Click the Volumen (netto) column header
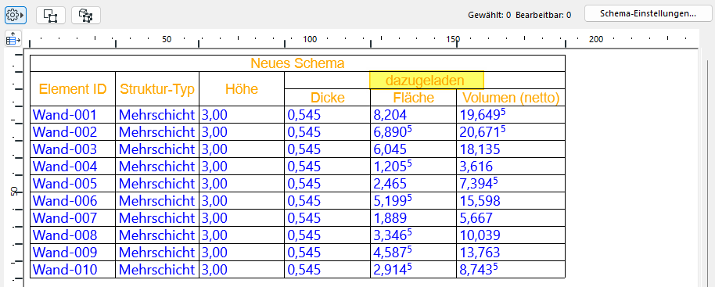 coord(511,98)
